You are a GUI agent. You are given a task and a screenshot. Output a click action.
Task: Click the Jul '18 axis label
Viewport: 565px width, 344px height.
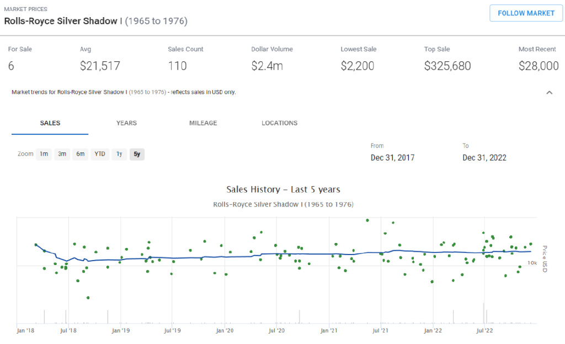tap(68, 330)
